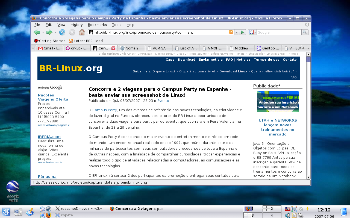Switch to the Middlew... tab

tap(241, 48)
